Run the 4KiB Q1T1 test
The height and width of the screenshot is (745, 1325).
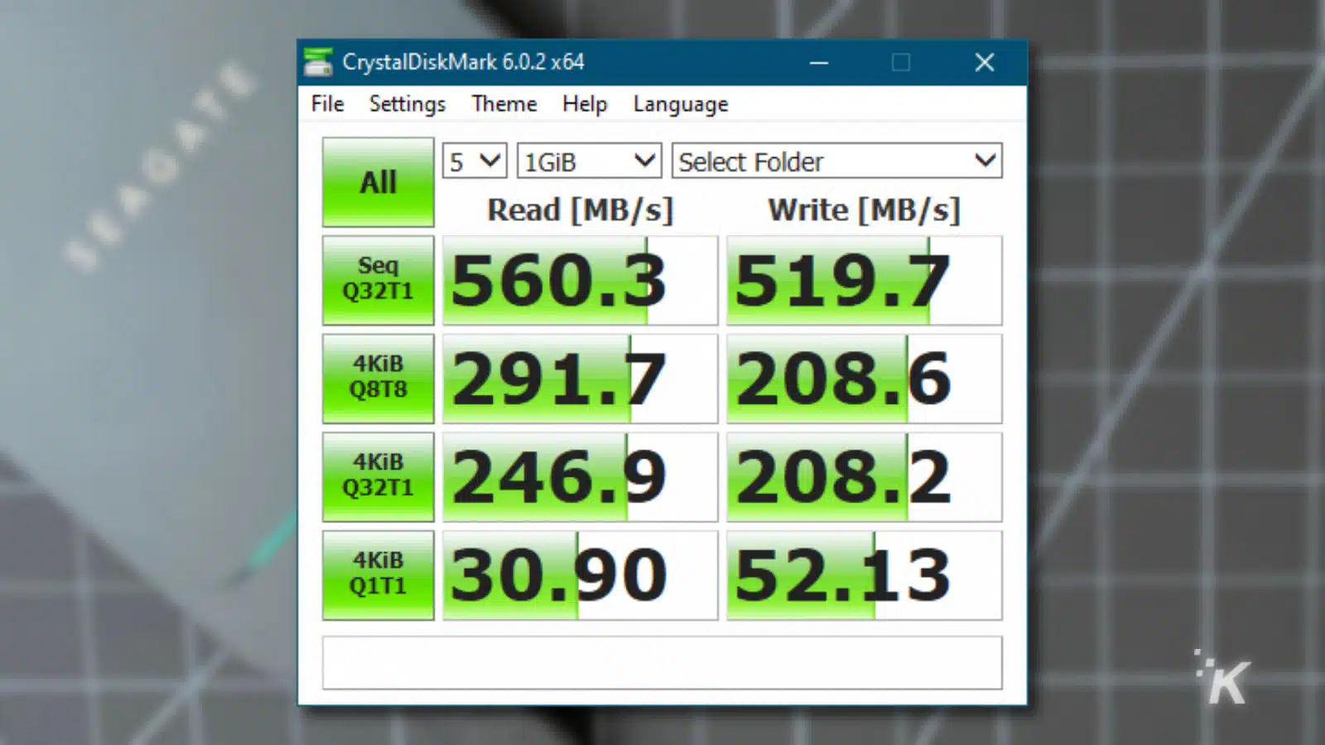coord(378,574)
